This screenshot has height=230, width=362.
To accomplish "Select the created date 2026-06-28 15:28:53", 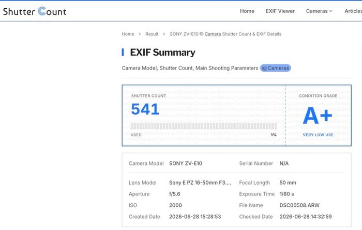I will pyautogui.click(x=195, y=217).
